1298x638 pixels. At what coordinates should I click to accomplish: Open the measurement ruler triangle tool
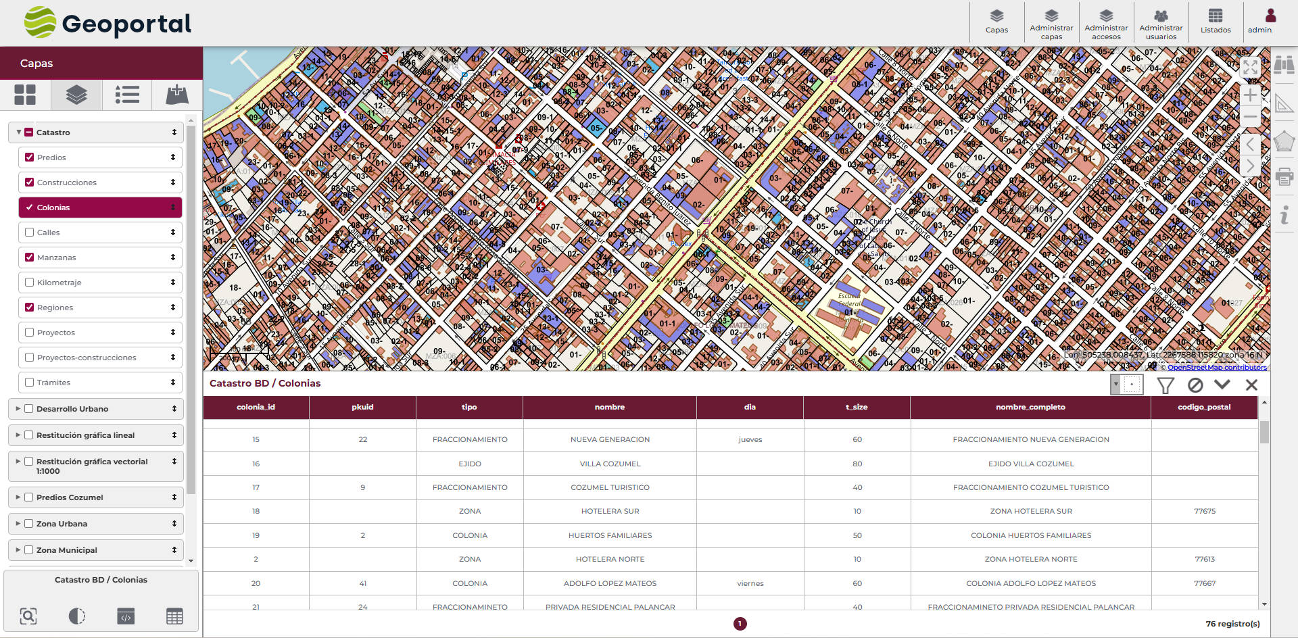[1283, 103]
